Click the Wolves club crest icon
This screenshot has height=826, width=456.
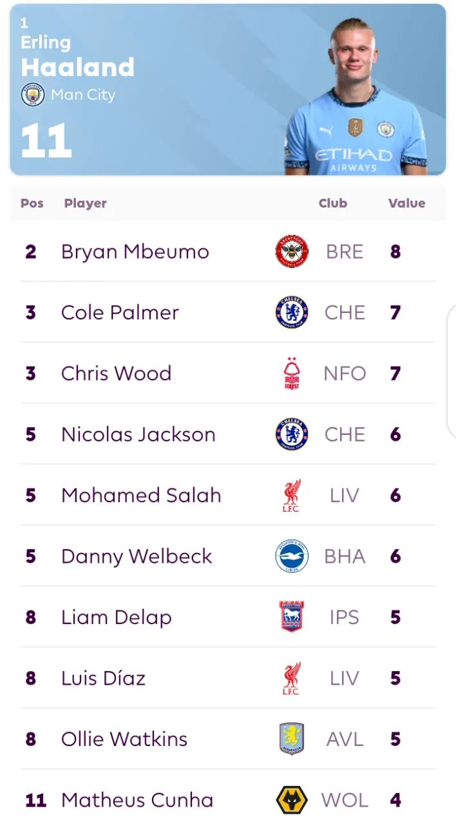[x=292, y=800]
